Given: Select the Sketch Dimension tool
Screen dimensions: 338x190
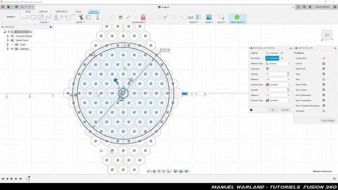Looking at the screenshot, I should pyautogui.click(x=64, y=17).
